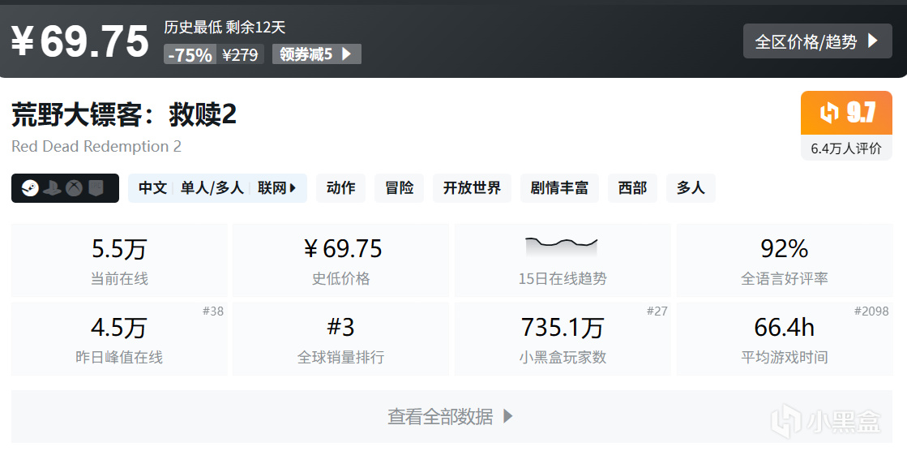Viewport: 907px width, 451px height.
Task: Select the Epic Games platform icon
Action: click(x=96, y=188)
